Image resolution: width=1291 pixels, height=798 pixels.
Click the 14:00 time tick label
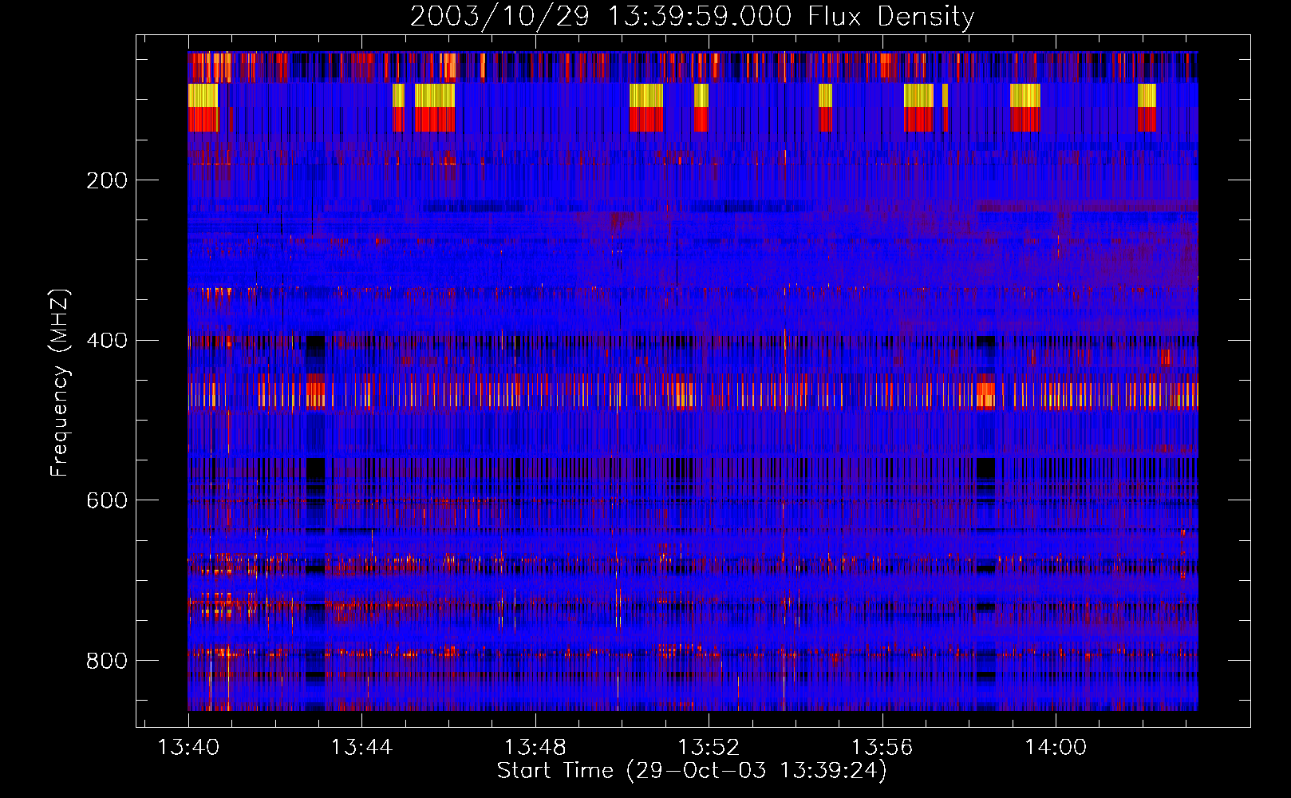(1056, 748)
